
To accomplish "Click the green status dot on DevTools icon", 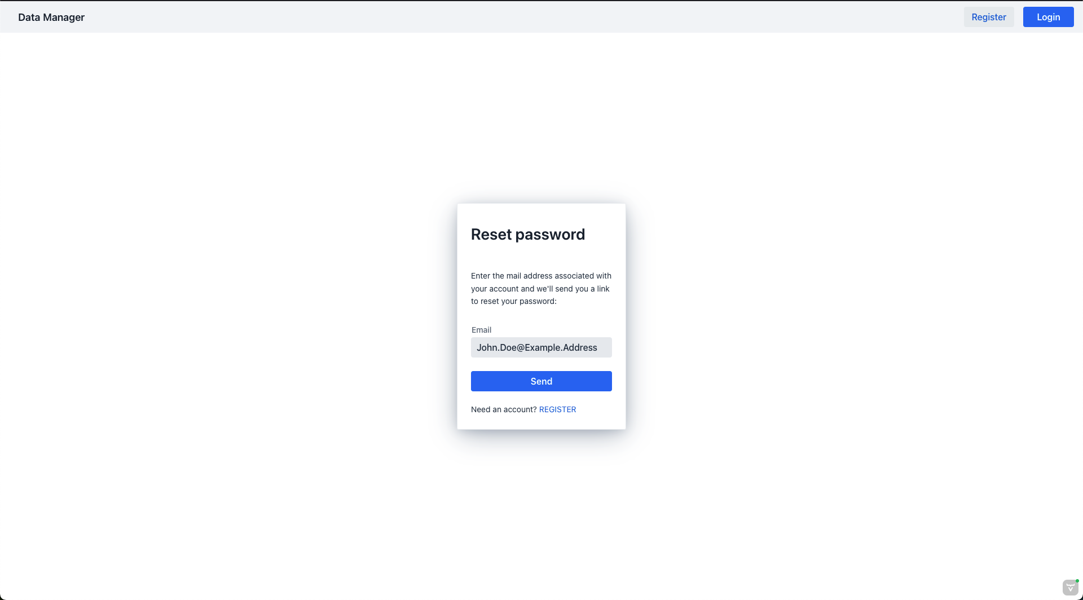I will coord(1077,581).
